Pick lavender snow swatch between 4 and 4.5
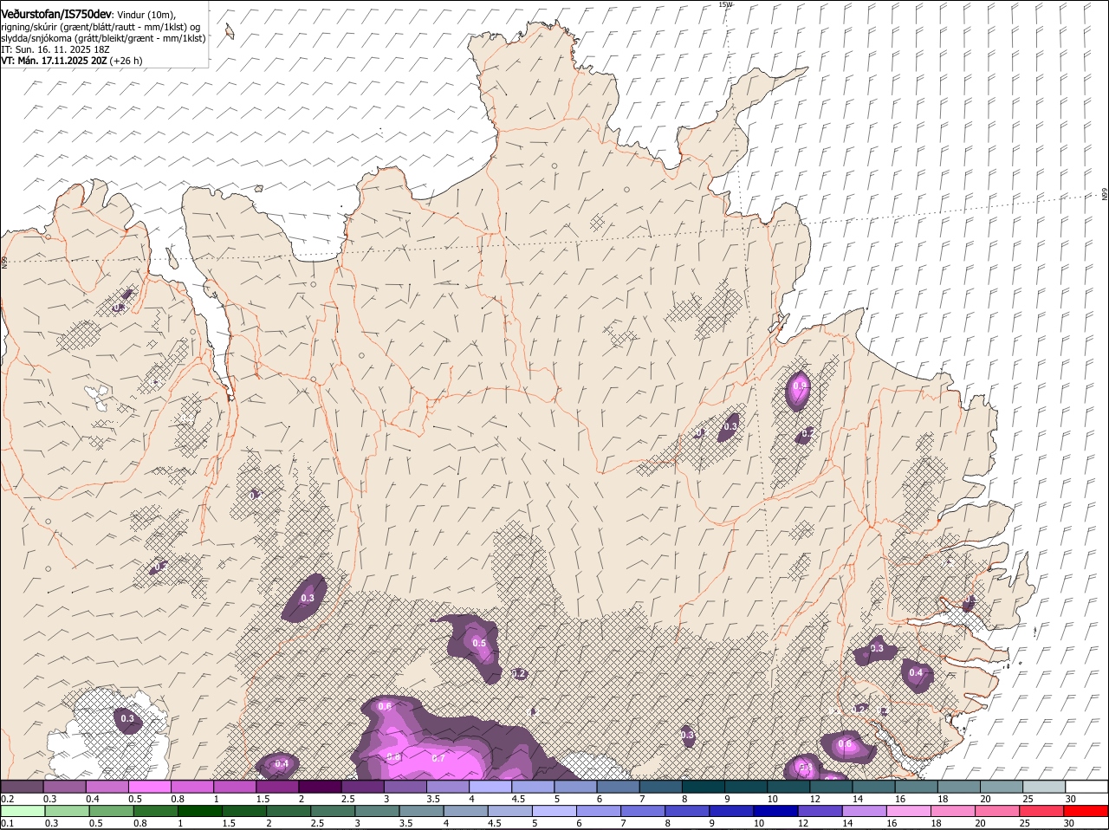 coord(490,787)
